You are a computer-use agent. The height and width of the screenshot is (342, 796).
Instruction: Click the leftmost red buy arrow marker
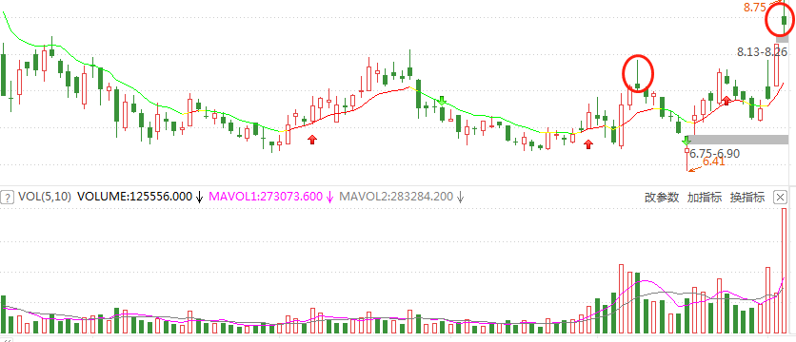[311, 140]
